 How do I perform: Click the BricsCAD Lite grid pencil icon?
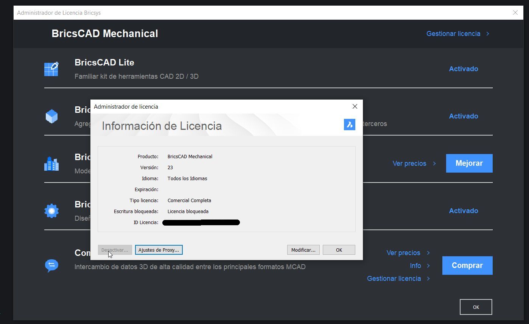(x=51, y=69)
